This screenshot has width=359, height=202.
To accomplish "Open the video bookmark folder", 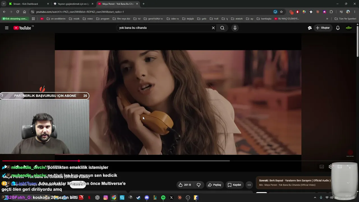I will click(88, 19).
